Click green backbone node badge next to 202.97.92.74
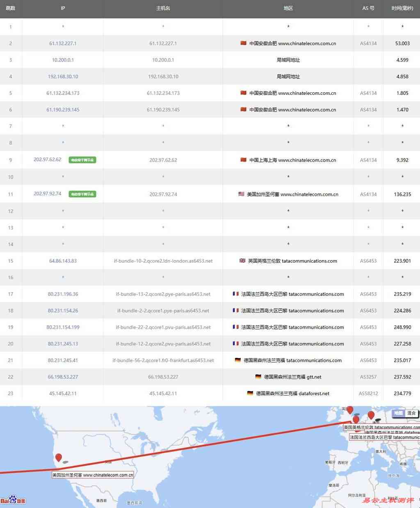420x508 pixels. 82,194
